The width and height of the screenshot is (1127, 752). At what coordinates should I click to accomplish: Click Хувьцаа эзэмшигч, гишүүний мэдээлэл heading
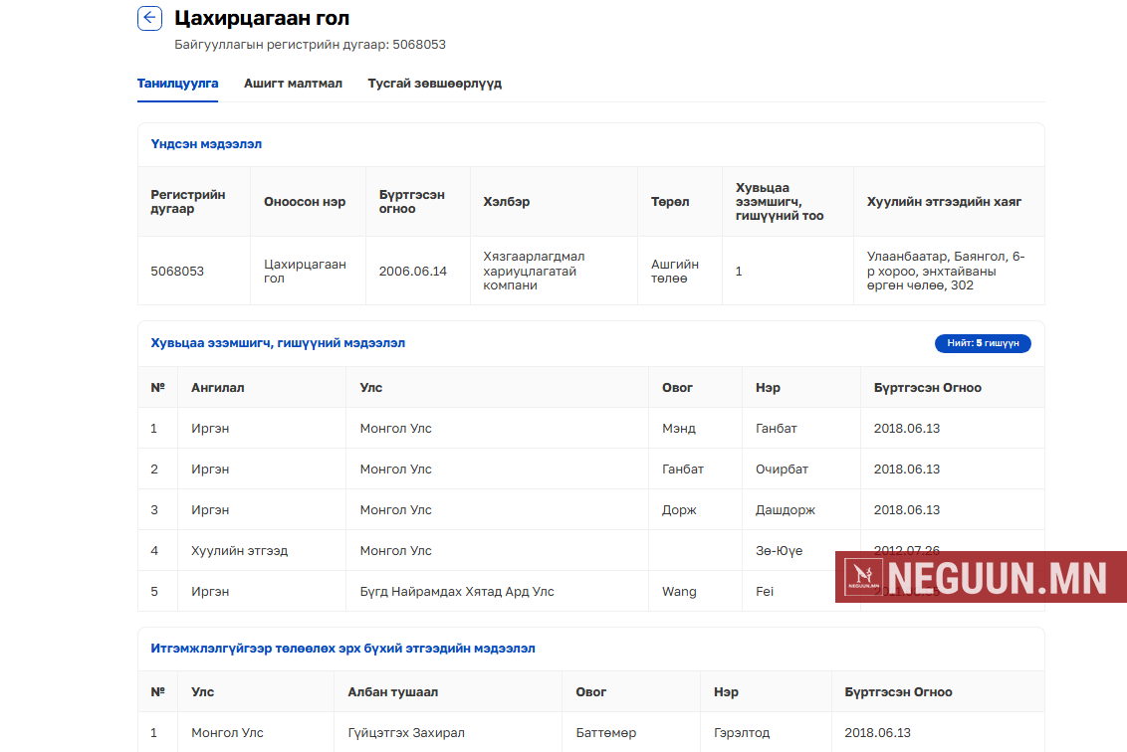pyautogui.click(x=278, y=343)
